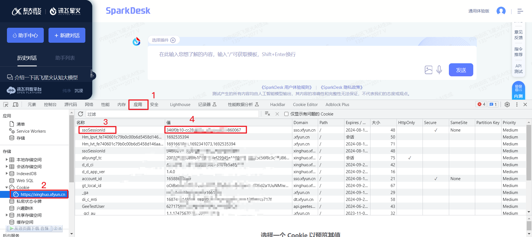Expand the 本地存储空间 tree node
This screenshot has height=237, width=532.
7,160
